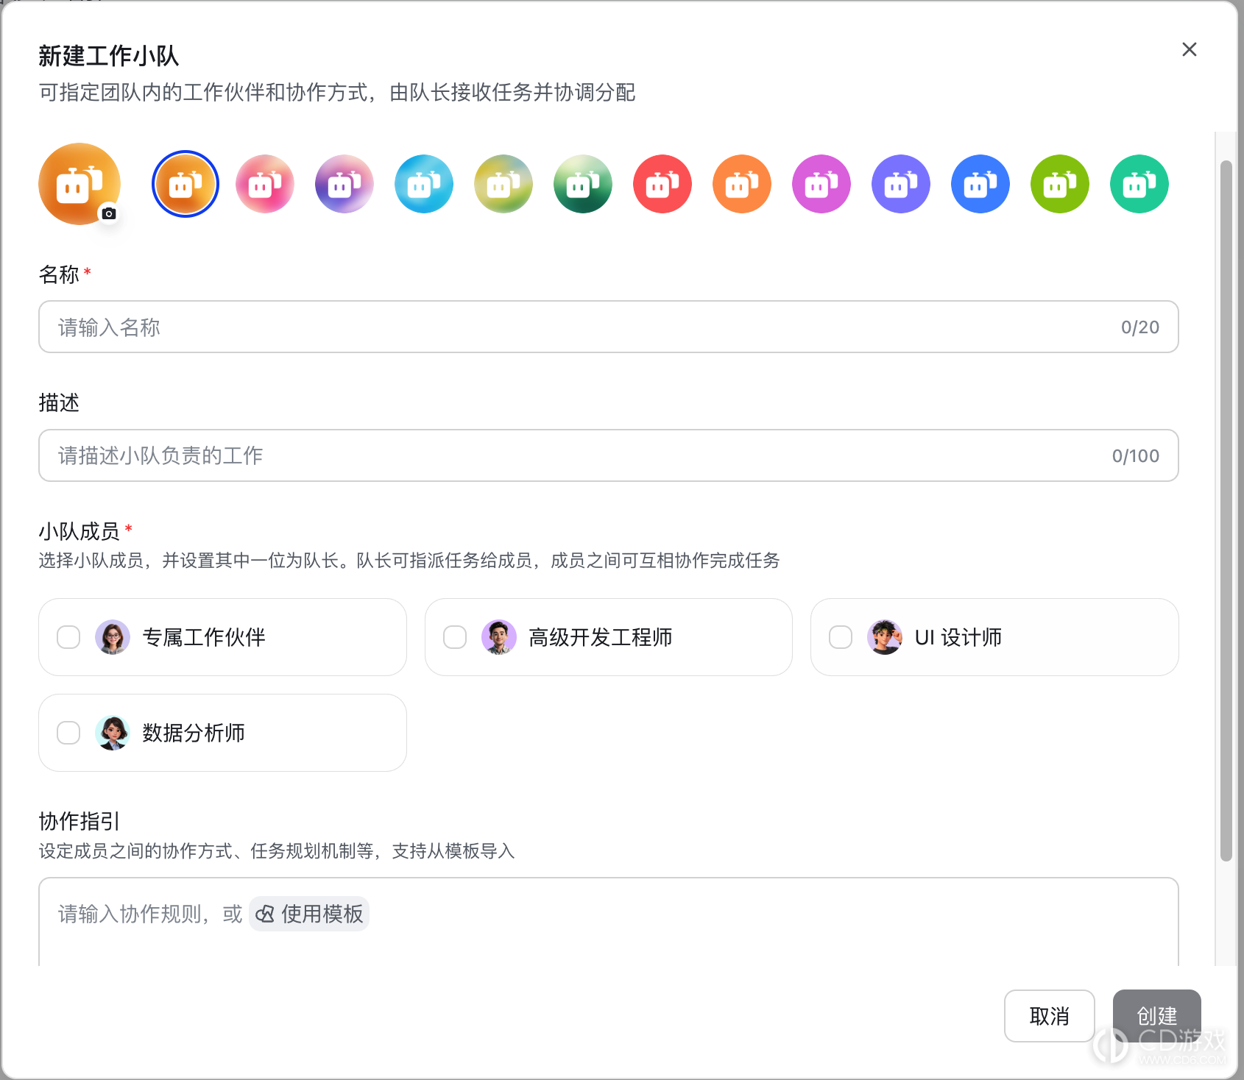
Task: Upload a custom avatar via camera icon
Action: click(109, 213)
